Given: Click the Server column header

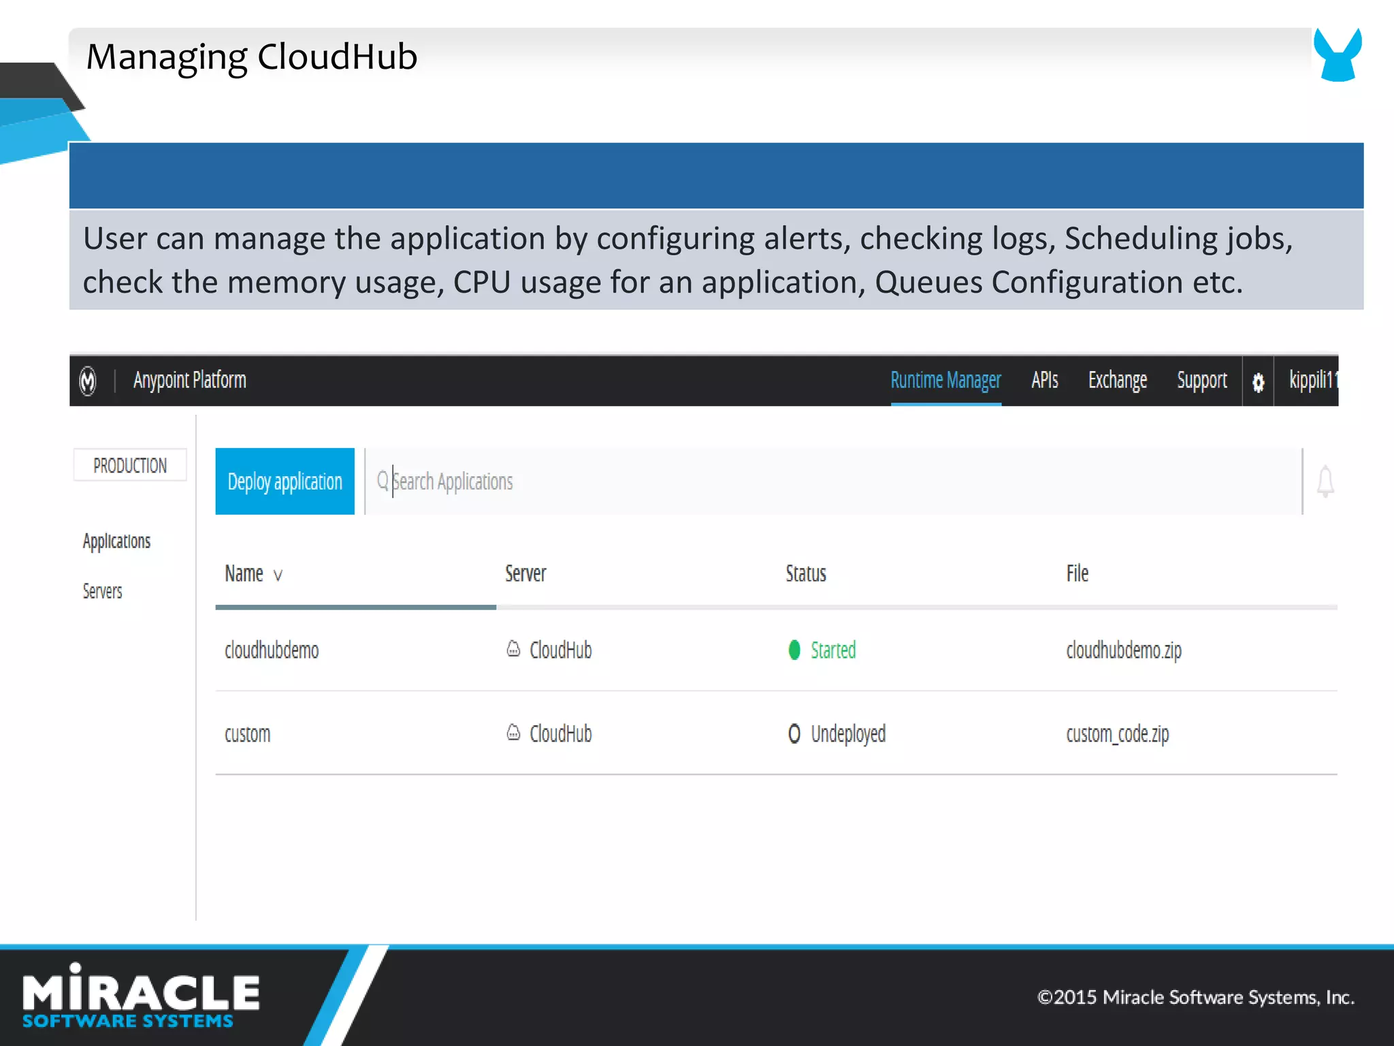Looking at the screenshot, I should pyautogui.click(x=525, y=573).
